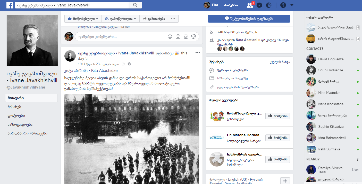
Task: Open the 1917 revolution post photo
Action: [132, 139]
